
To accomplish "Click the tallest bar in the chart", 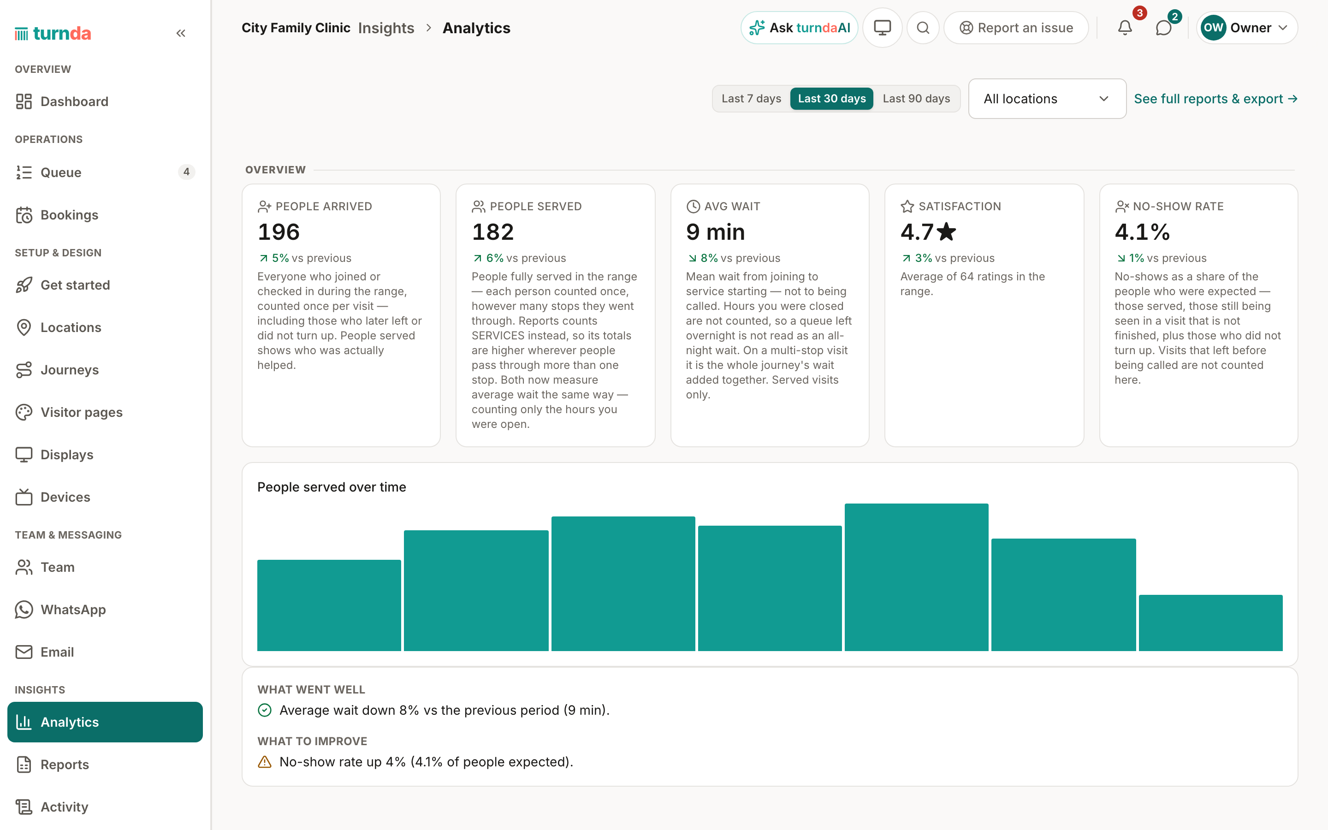I will [x=916, y=577].
